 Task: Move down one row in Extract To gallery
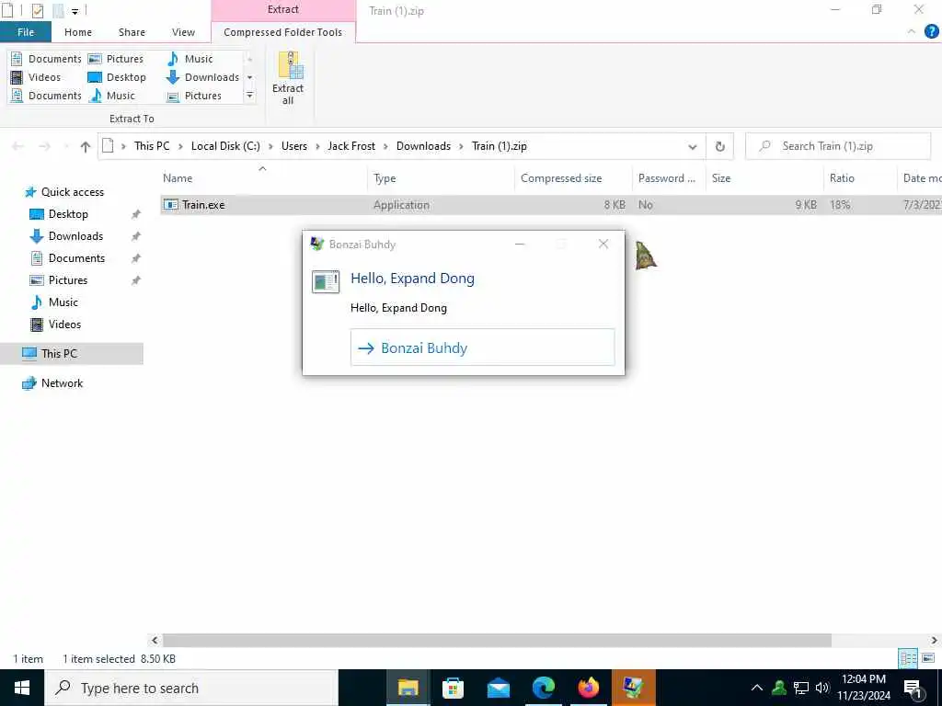tap(250, 77)
